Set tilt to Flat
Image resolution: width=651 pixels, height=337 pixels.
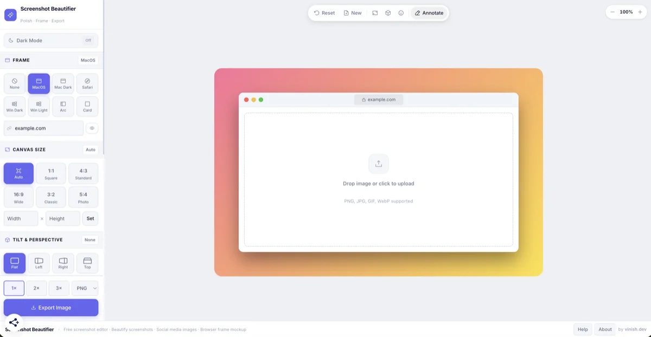click(x=15, y=263)
